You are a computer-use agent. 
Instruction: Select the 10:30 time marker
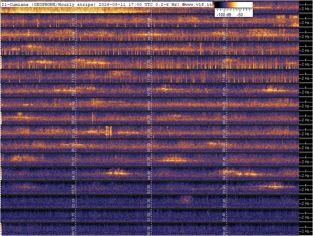(149, 92)
